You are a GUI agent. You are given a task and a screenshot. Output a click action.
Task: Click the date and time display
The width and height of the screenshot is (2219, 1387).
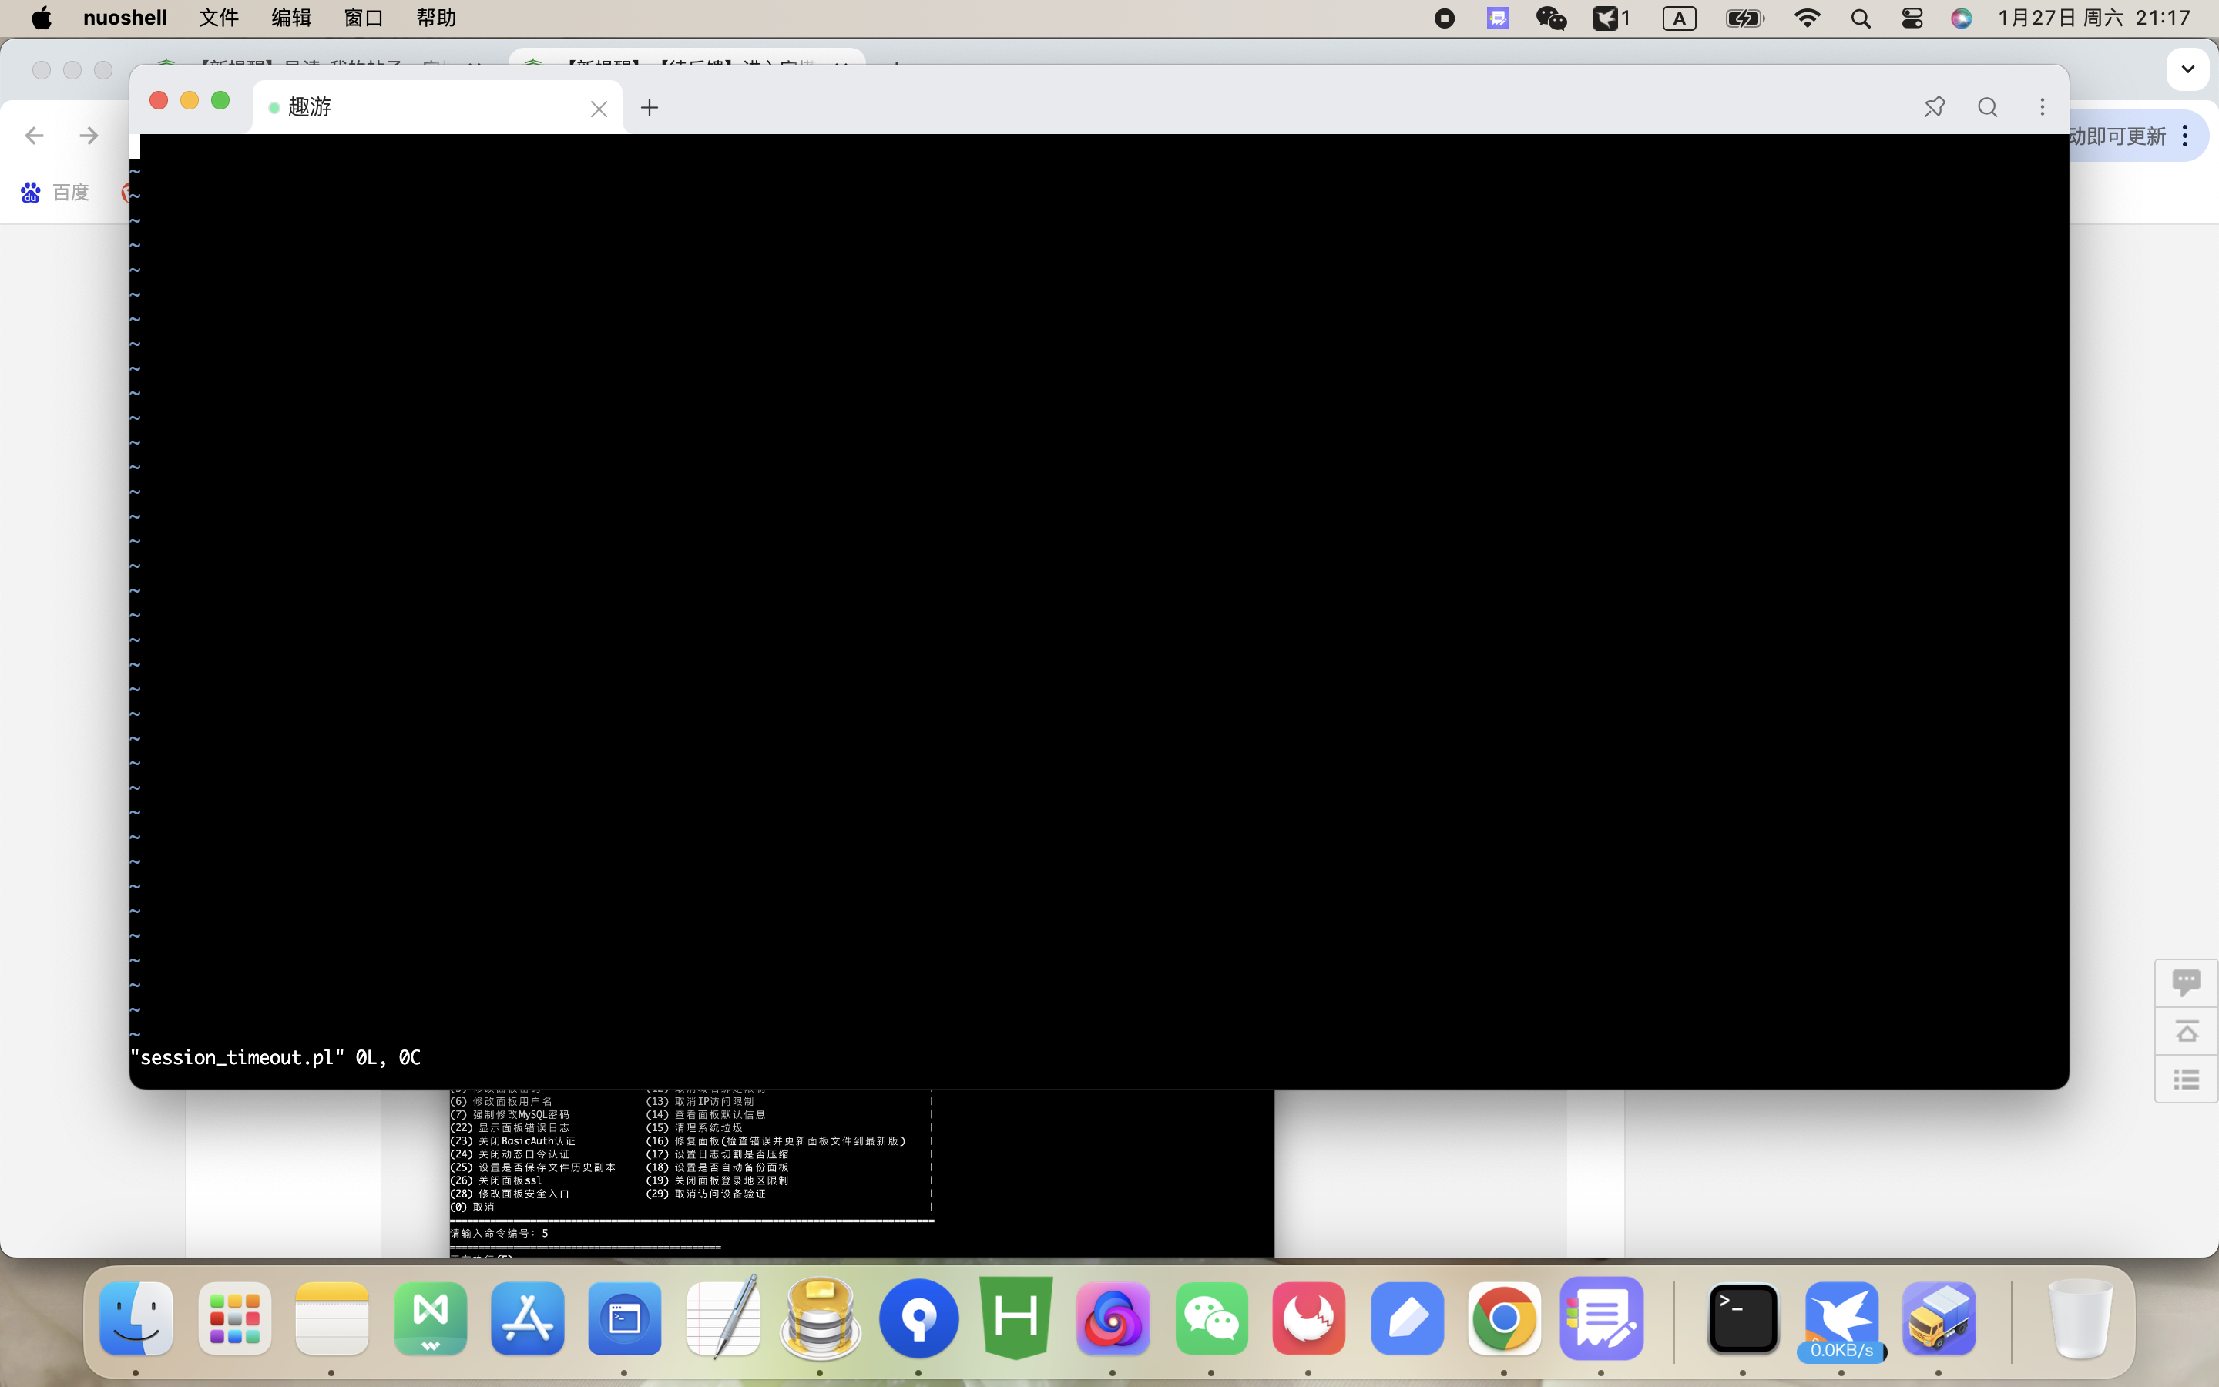tap(2093, 18)
